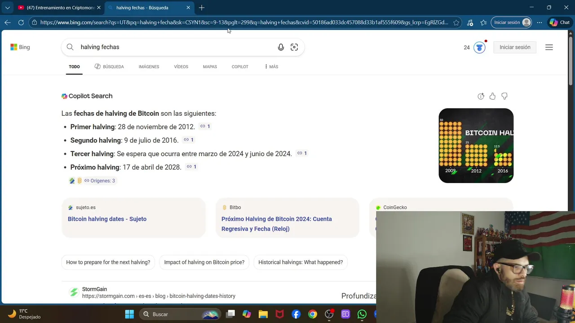Click Impact of halving on Bitcoin price?

click(204, 262)
